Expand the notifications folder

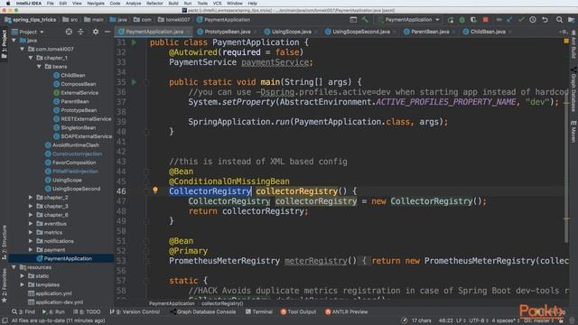coord(31,241)
